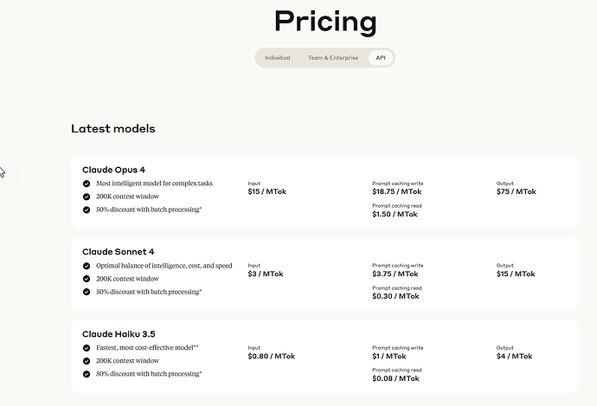
Task: Click 'Optimal balance of intelligence, cost, and speed' text
Action: (164, 266)
